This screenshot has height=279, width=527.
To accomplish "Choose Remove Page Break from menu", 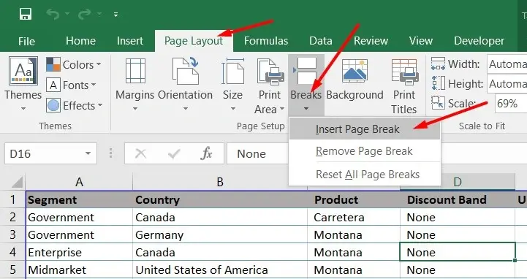I will coord(365,151).
